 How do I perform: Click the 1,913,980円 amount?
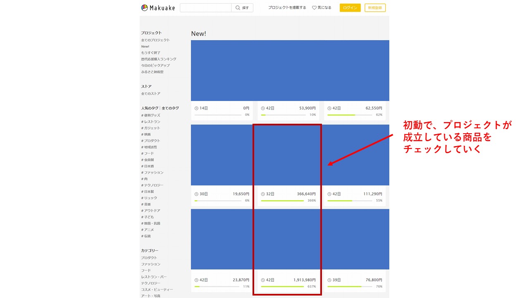[305, 280]
